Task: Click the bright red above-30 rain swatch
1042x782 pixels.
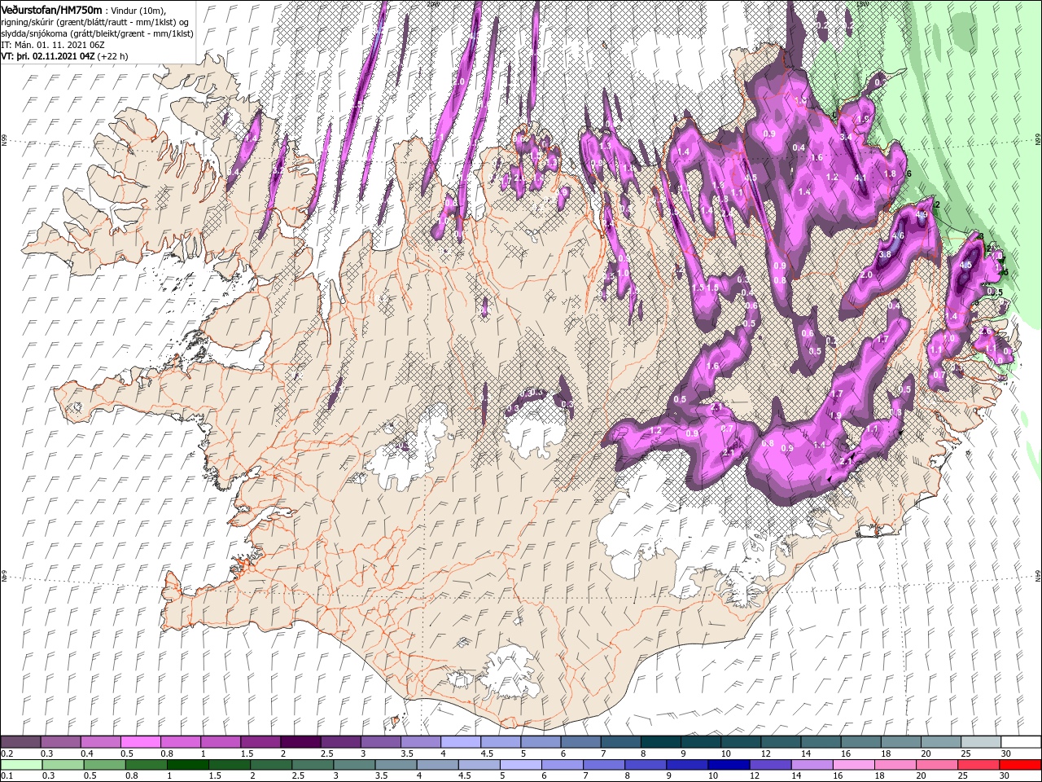Action: click(x=1020, y=765)
